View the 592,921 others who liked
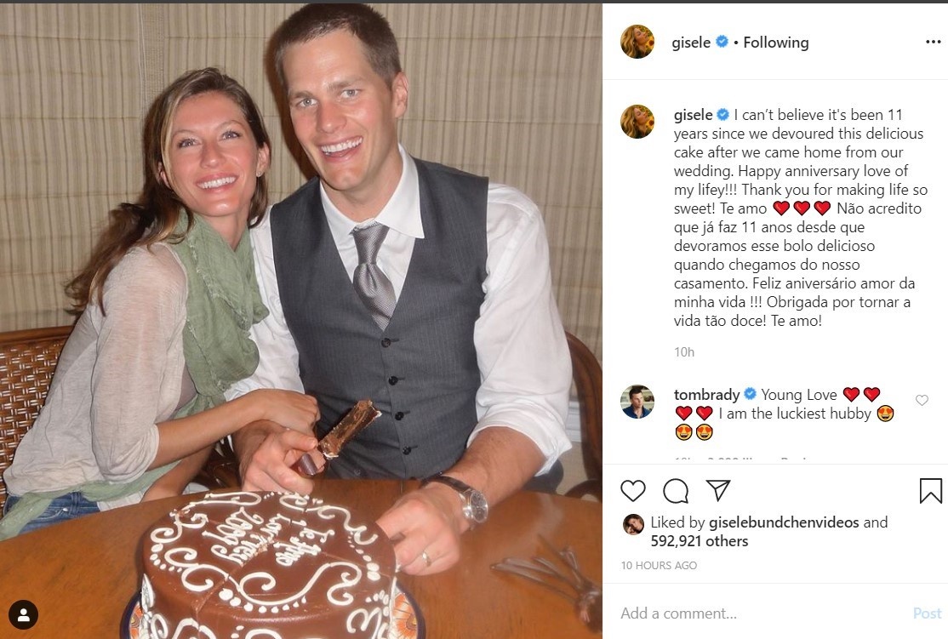The image size is (948, 639). [700, 541]
